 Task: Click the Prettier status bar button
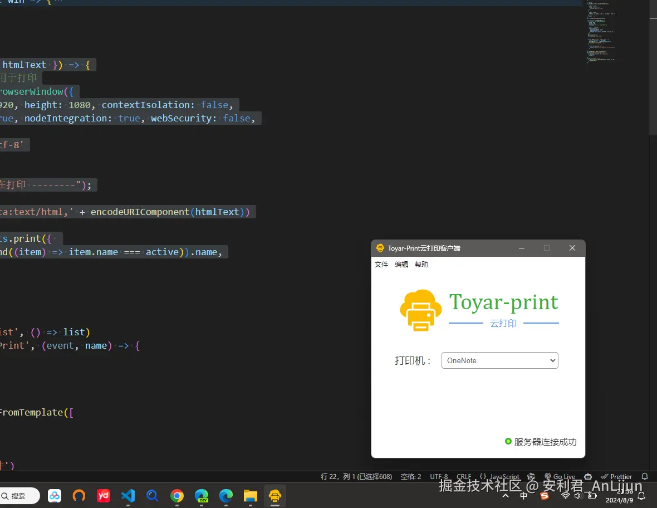coord(617,477)
